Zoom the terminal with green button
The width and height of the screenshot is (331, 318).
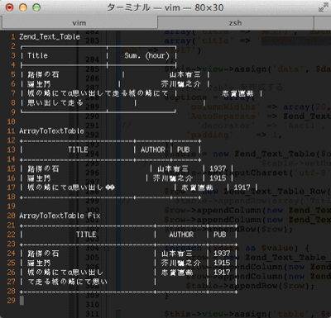click(36, 7)
